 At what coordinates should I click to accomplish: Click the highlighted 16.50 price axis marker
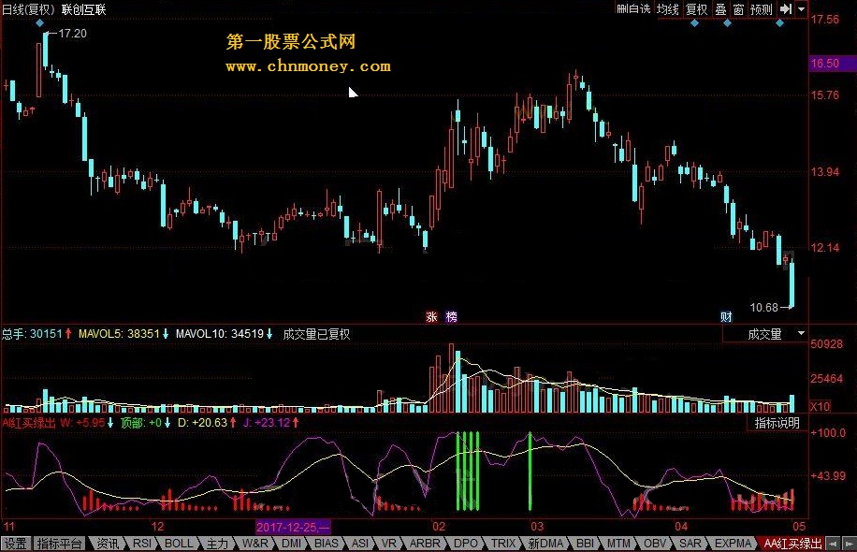[x=833, y=64]
